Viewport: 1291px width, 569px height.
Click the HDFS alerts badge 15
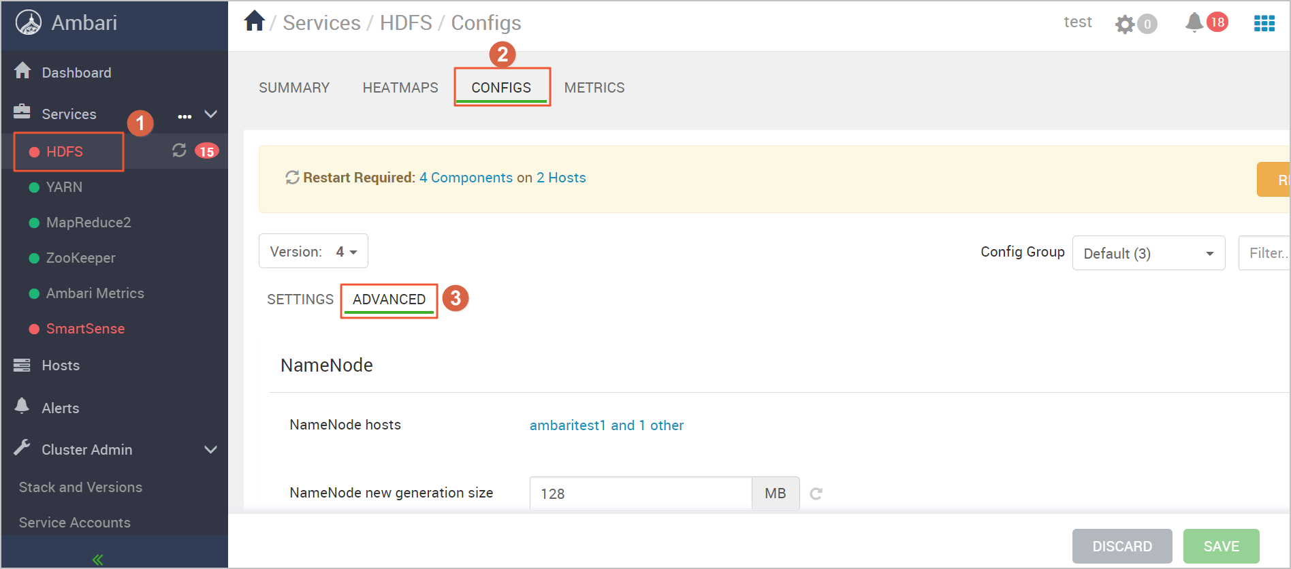coord(206,151)
